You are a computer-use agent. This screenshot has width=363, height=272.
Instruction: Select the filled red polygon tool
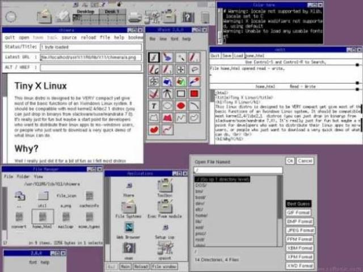167,118
